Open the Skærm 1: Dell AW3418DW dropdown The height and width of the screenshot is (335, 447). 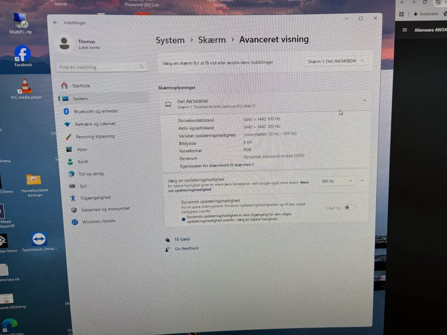click(336, 61)
